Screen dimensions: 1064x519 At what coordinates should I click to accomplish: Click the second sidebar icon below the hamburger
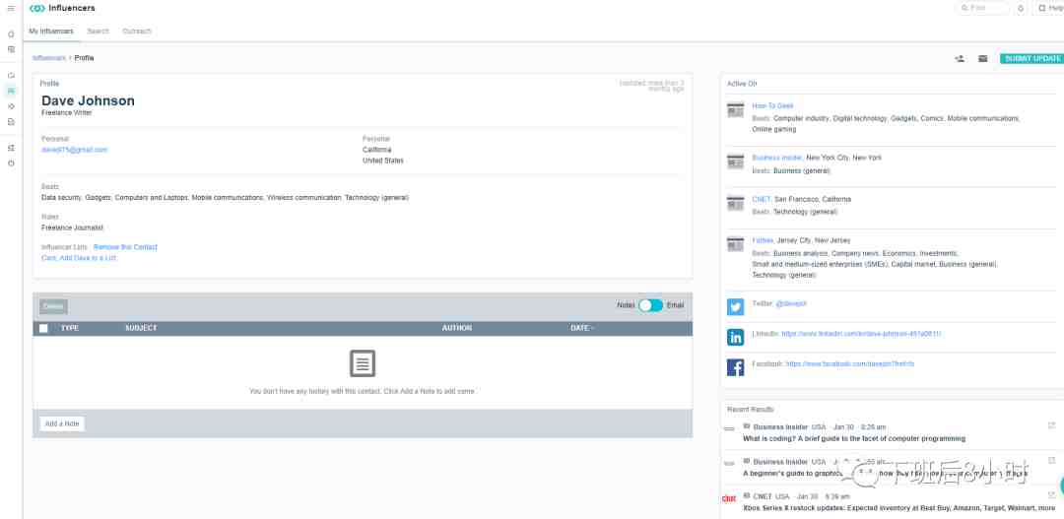point(11,49)
